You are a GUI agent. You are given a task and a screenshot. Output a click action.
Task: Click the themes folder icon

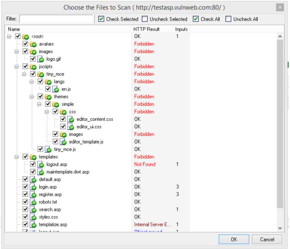click(x=48, y=97)
